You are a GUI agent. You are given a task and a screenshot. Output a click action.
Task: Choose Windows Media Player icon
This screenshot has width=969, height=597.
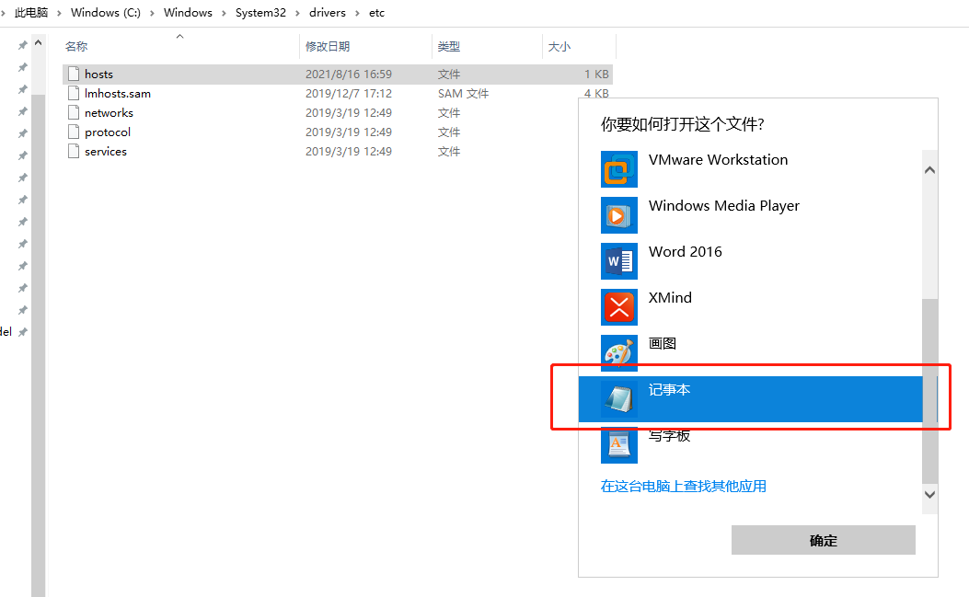[618, 215]
